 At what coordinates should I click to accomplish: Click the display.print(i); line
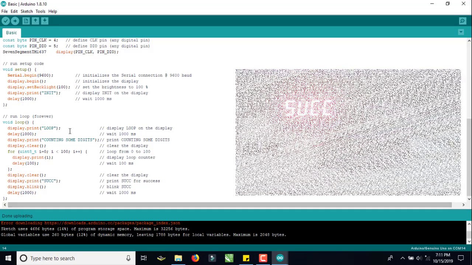33,158
